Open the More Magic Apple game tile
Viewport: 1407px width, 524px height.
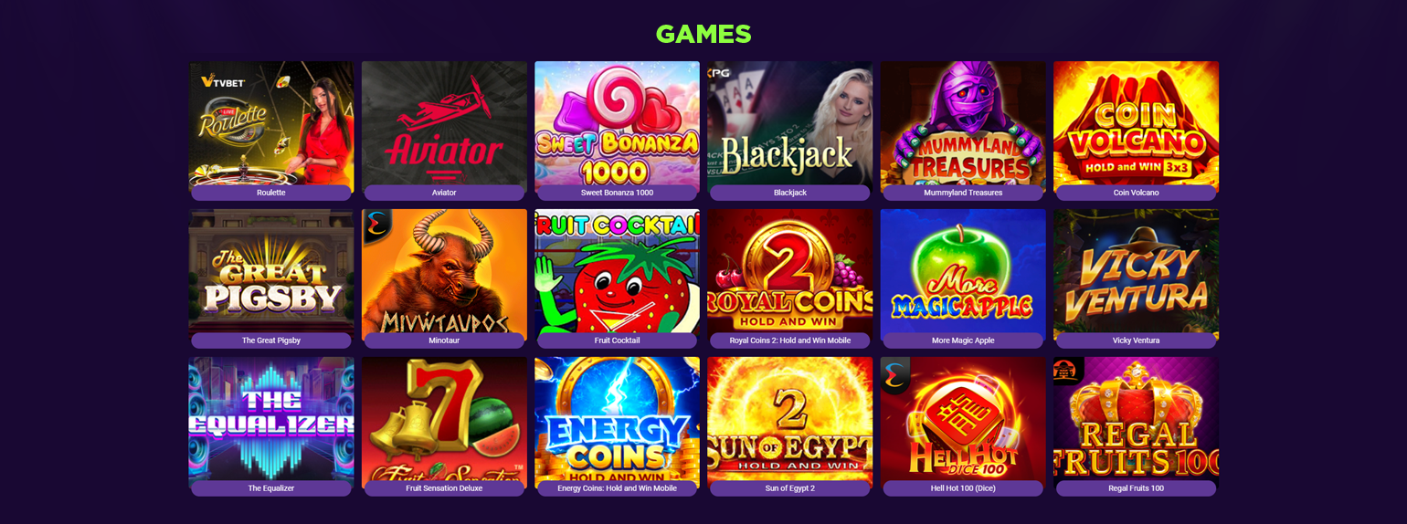[963, 271]
